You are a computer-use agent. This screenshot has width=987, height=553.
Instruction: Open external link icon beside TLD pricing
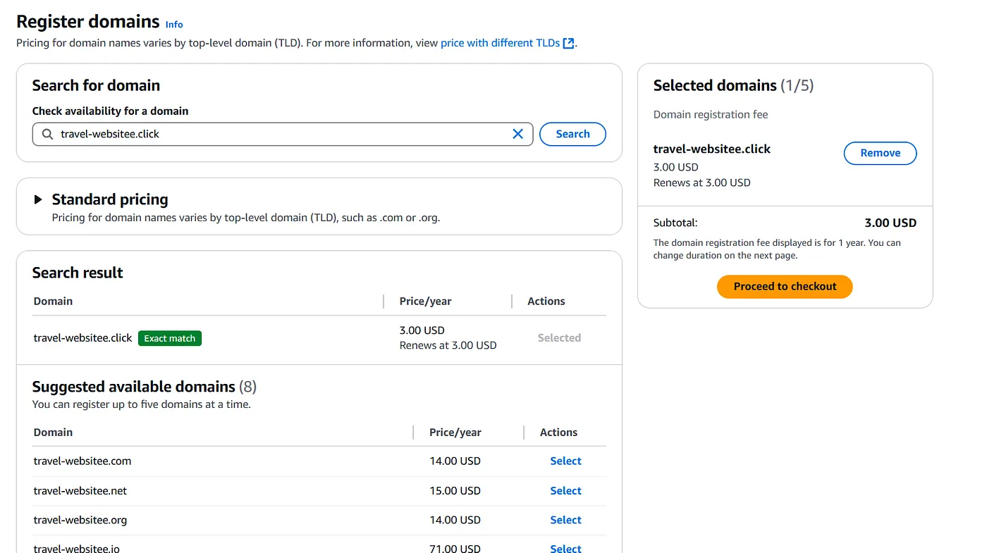pos(568,43)
